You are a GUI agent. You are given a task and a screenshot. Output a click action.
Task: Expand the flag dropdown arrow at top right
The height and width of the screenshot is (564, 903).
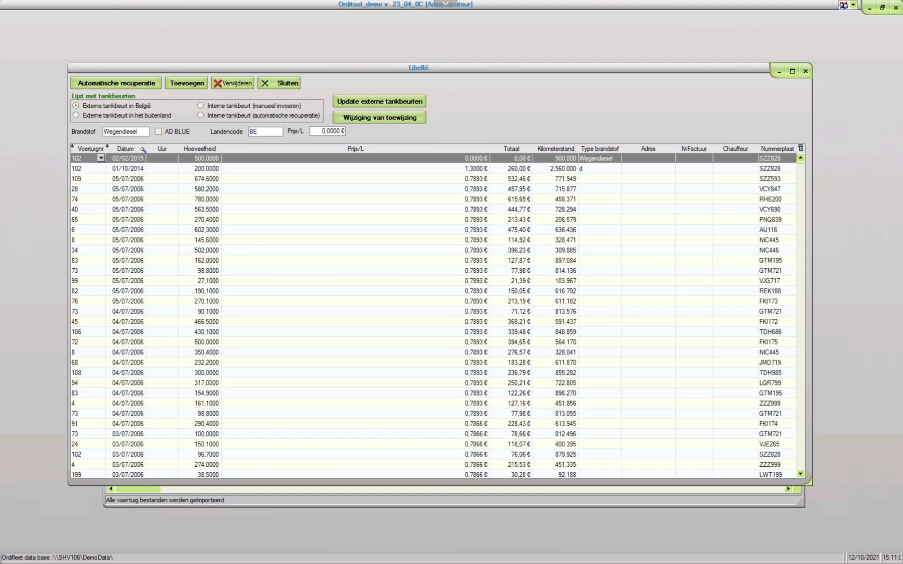point(853,5)
